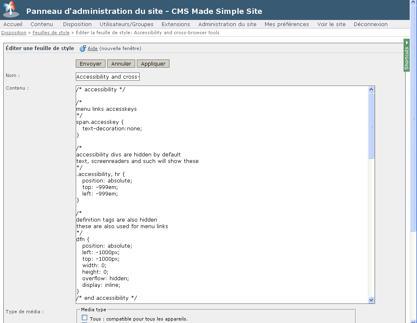Click the content textarea scroll-down arrow
Screen dimensions: 417x323
click(371, 300)
